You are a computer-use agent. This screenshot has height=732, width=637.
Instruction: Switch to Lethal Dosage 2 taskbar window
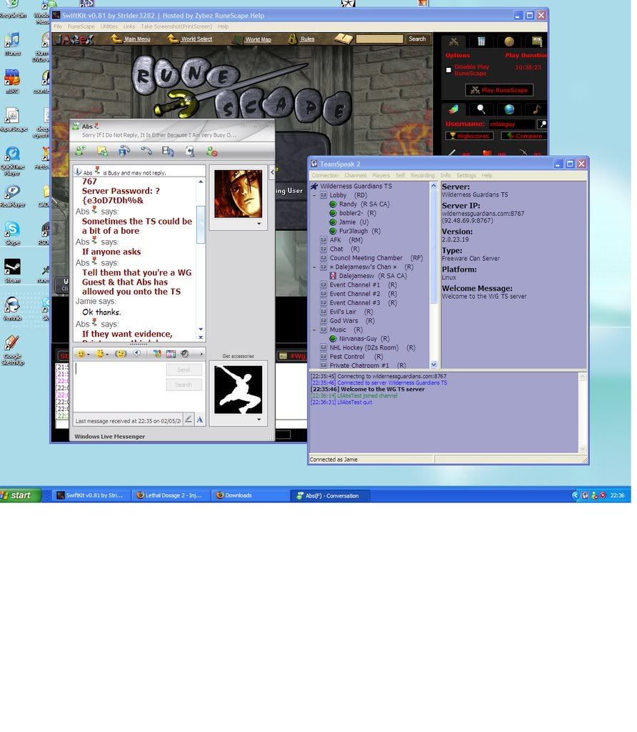pos(170,495)
